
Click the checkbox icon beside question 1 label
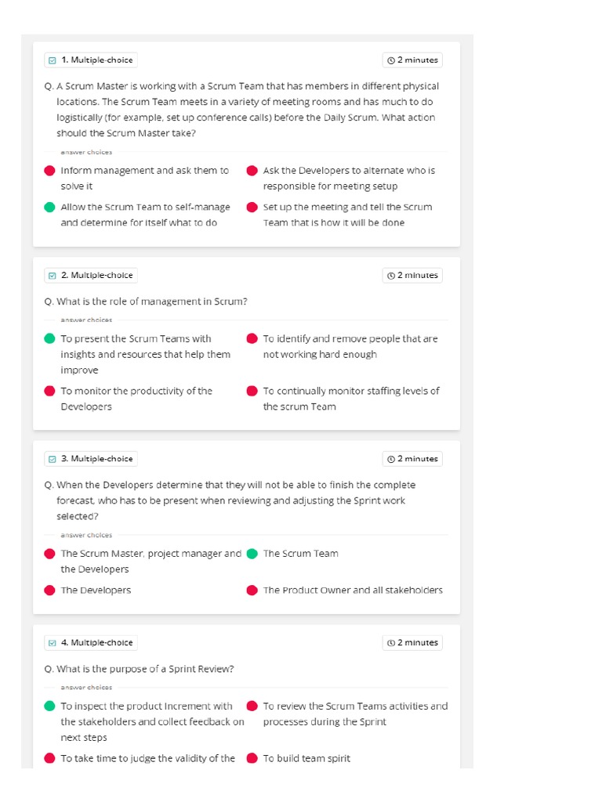click(x=53, y=60)
